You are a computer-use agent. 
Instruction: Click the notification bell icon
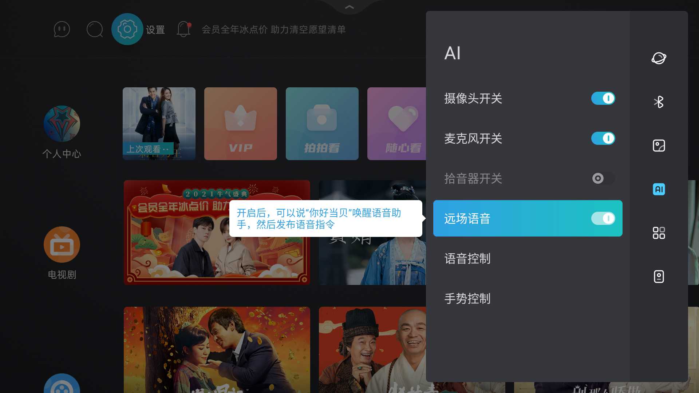(x=183, y=30)
